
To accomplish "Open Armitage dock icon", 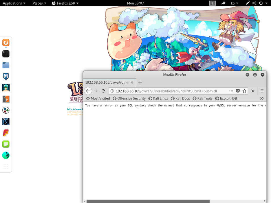I will pyautogui.click(x=6, y=88).
